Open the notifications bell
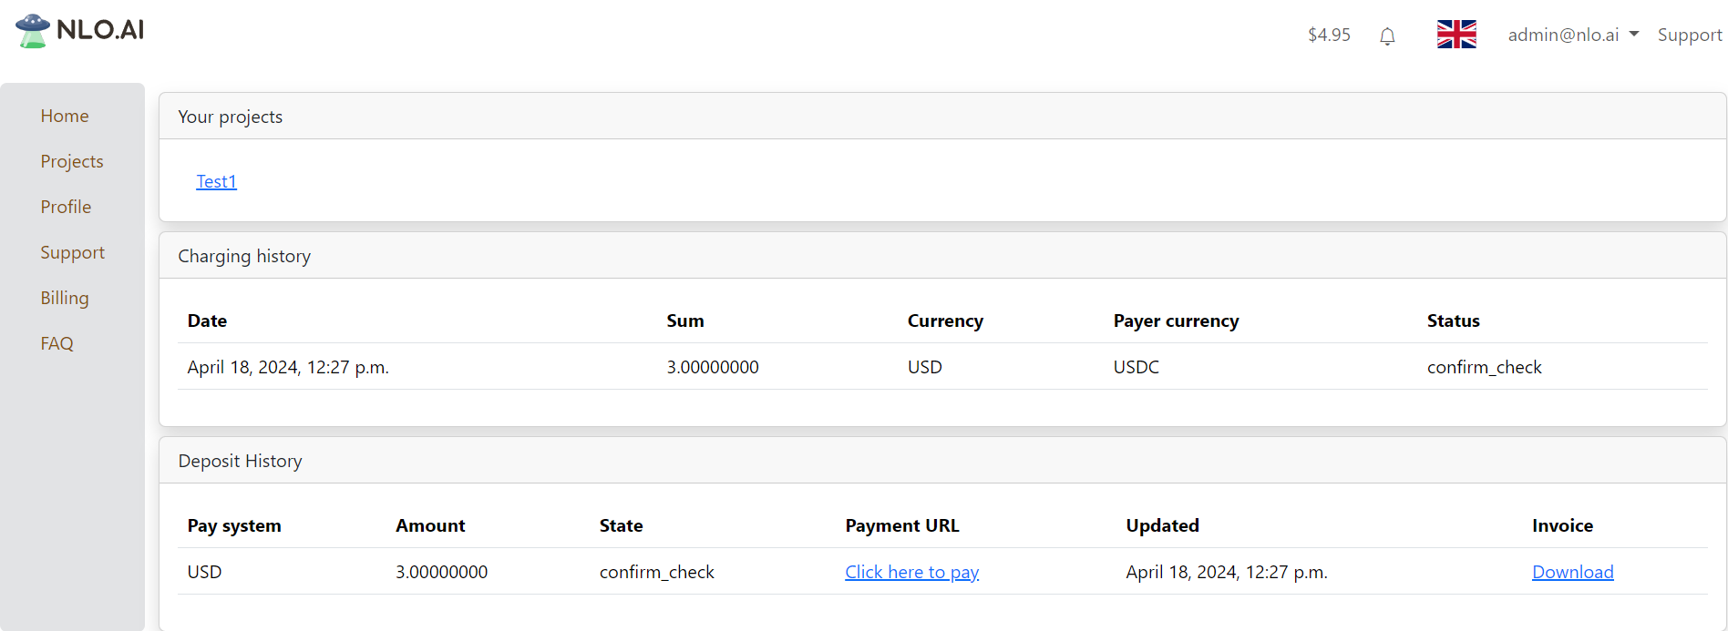The image size is (1728, 631). pos(1387,36)
